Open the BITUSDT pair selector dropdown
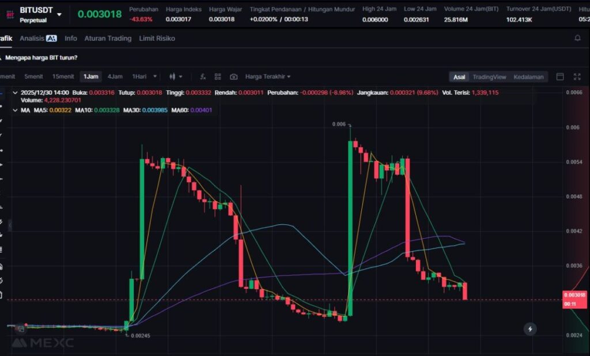This screenshot has width=590, height=356. coord(59,14)
